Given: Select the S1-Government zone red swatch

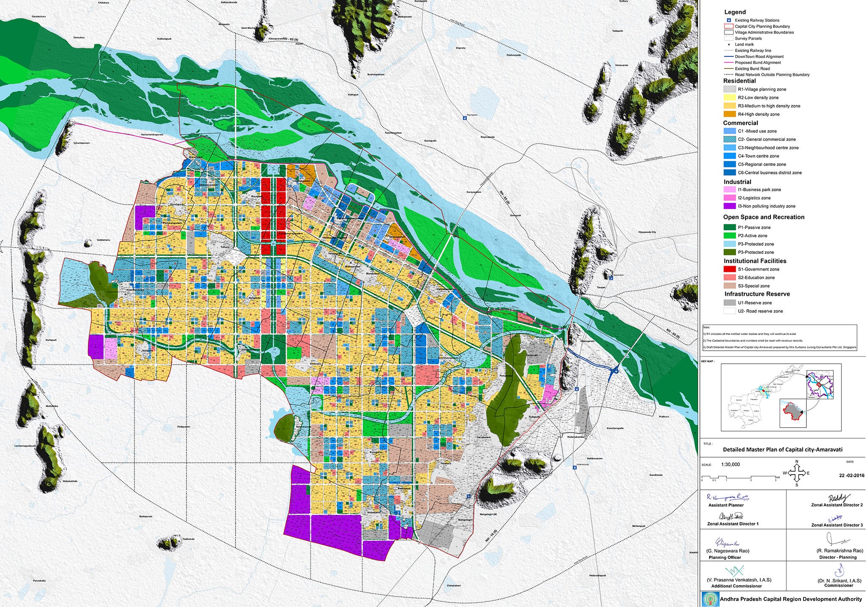Looking at the screenshot, I should click(729, 269).
